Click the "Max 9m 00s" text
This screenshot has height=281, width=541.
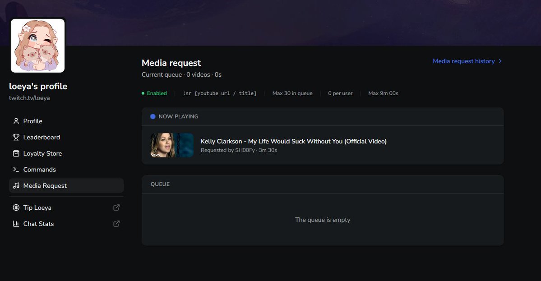[x=383, y=93]
